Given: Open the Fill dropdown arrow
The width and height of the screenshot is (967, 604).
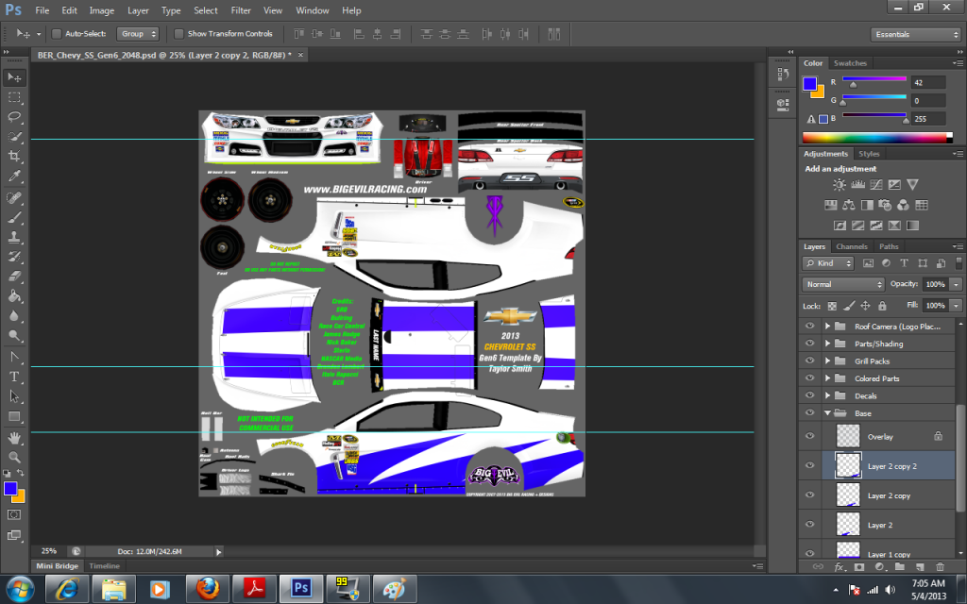Looking at the screenshot, I should click(x=956, y=305).
